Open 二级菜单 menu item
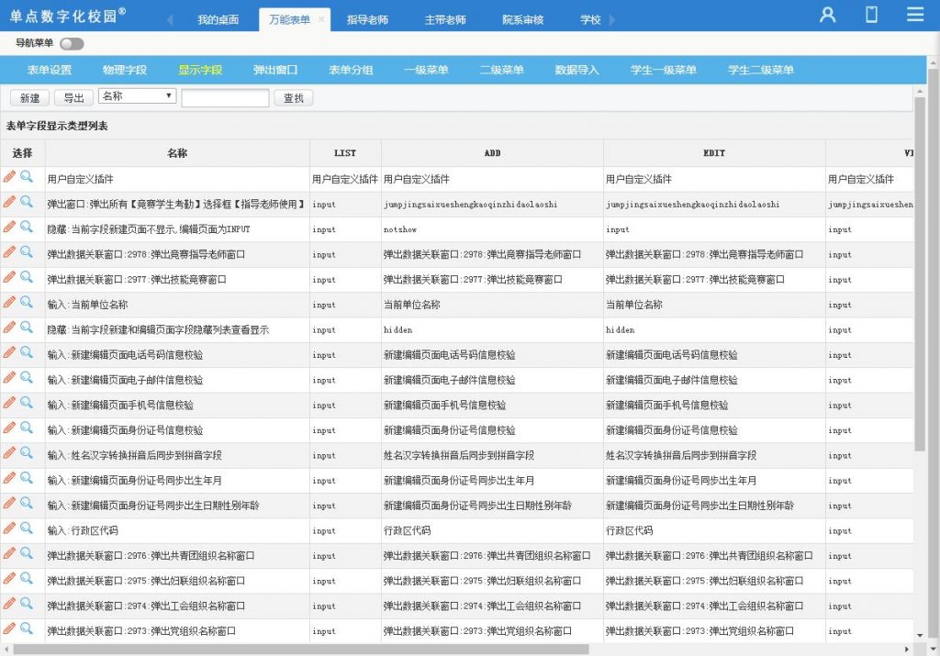Viewport: 940px width, 656px height. point(502,70)
